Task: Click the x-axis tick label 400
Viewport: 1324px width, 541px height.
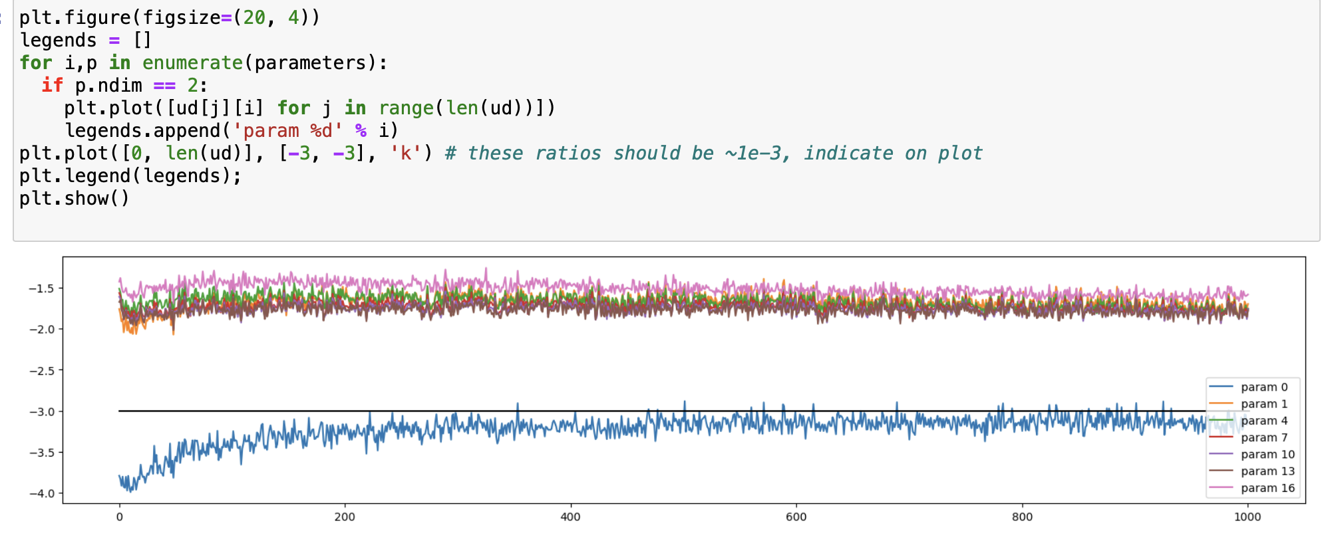Action: click(x=570, y=517)
